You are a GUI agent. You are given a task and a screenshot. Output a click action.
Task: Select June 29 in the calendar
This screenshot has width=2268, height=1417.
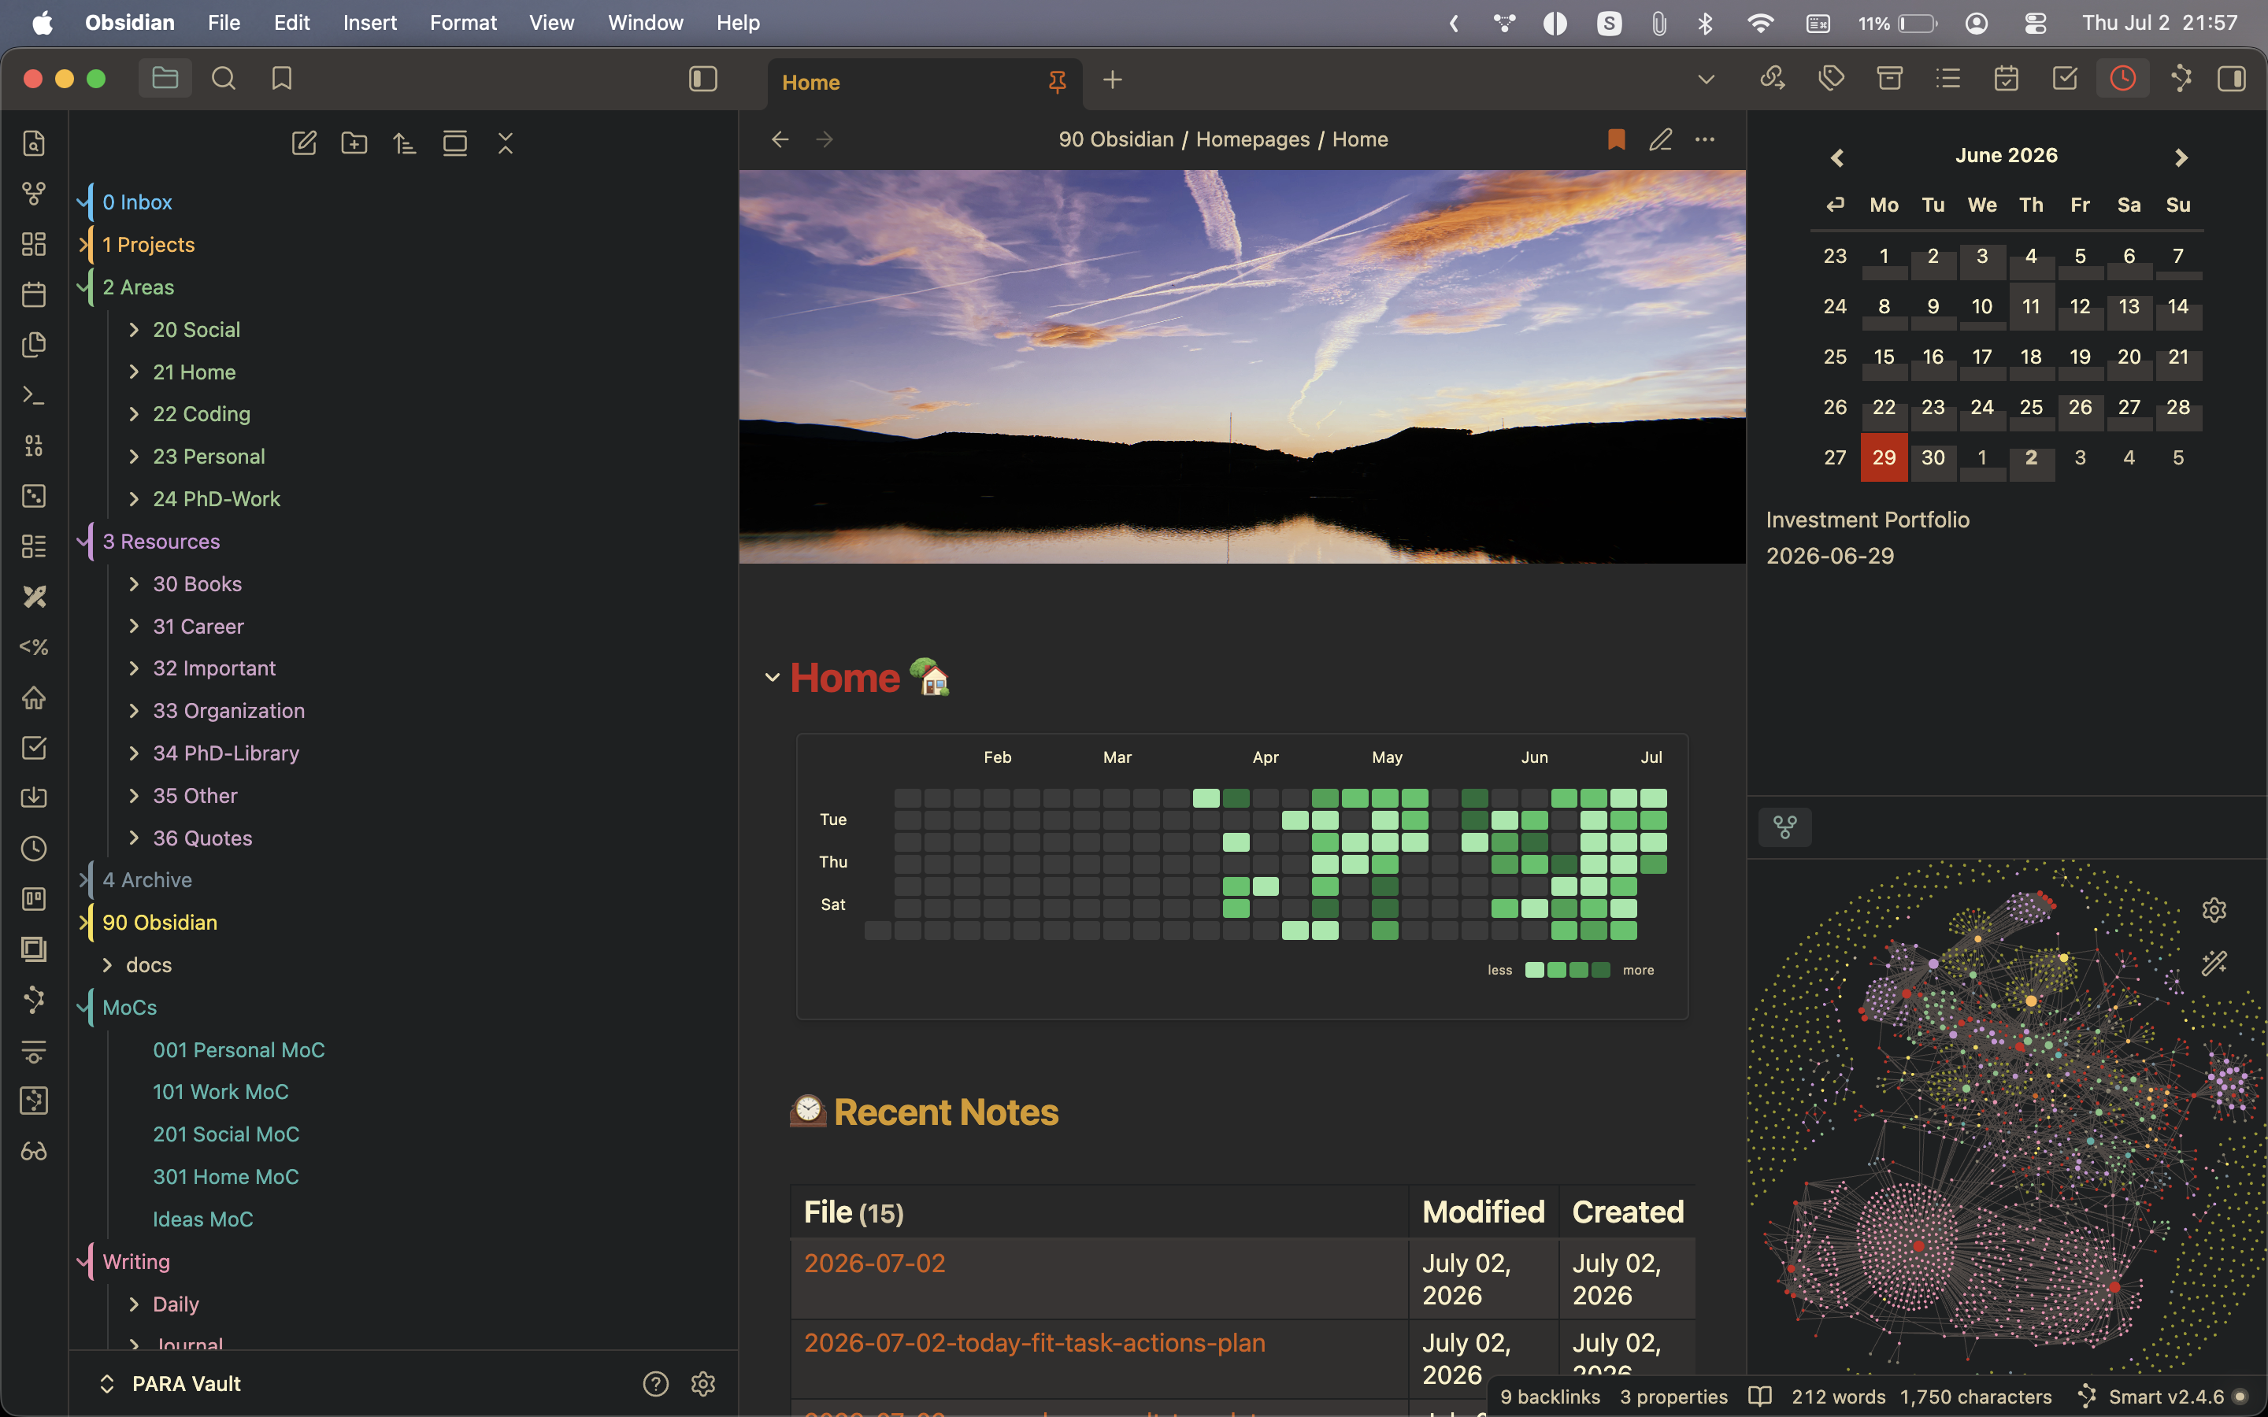[x=1884, y=457]
